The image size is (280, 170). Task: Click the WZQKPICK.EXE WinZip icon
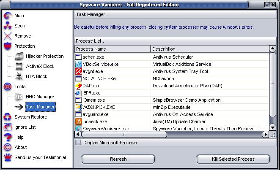(x=79, y=107)
